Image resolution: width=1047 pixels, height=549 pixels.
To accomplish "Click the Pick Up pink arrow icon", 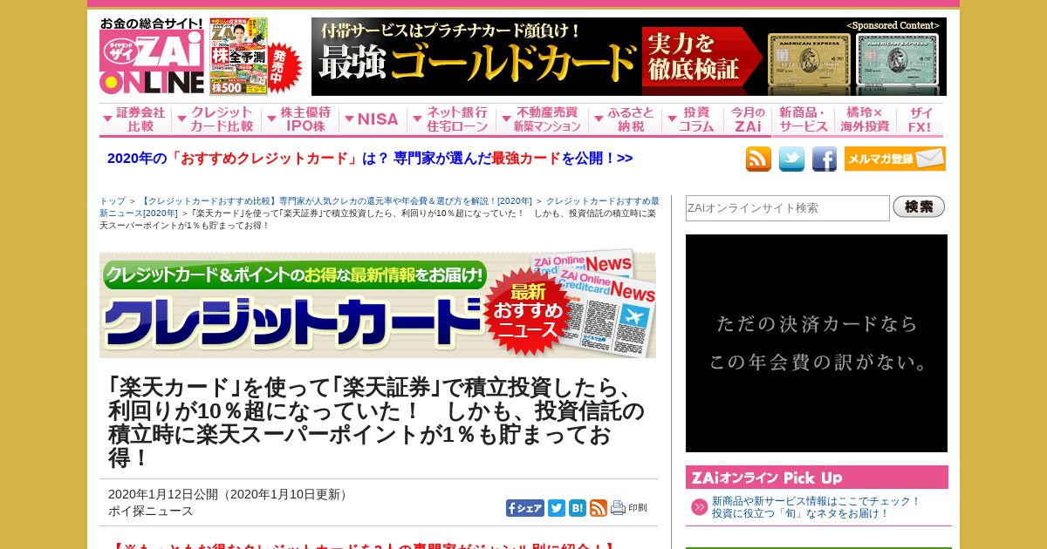I will point(700,507).
